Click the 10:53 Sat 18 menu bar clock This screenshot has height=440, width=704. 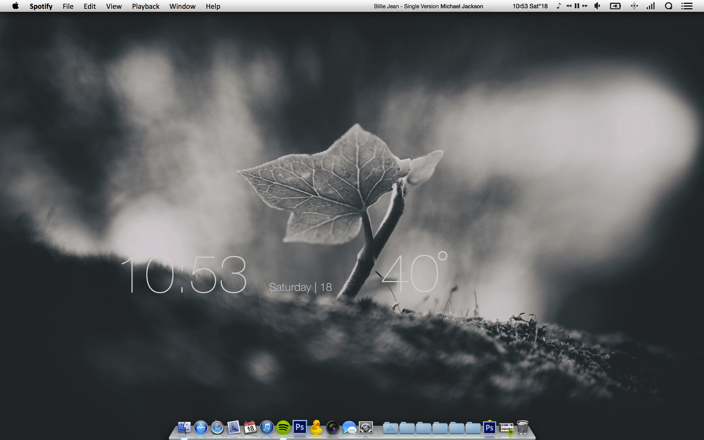point(530,6)
